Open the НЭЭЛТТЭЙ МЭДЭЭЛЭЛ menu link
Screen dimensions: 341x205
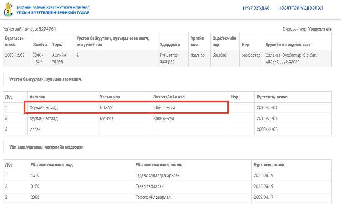(x=301, y=8)
